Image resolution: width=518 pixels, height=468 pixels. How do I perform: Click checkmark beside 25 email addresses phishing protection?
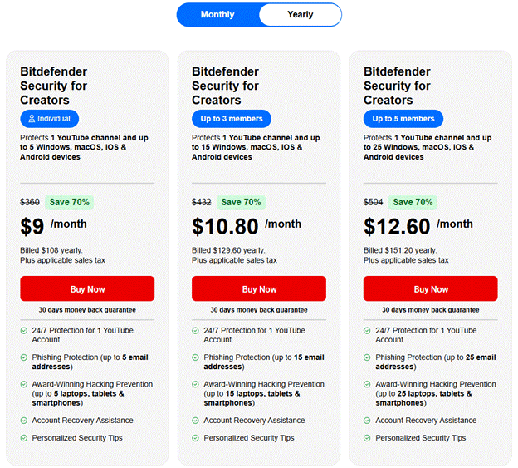click(368, 357)
